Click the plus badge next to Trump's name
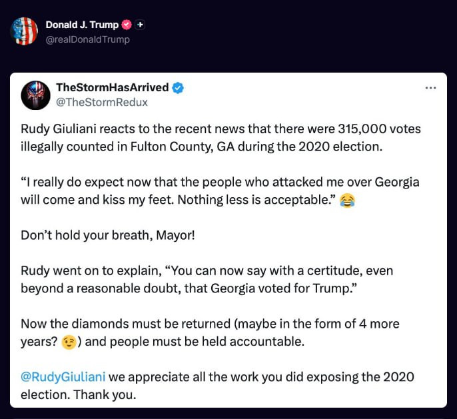 pyautogui.click(x=140, y=25)
